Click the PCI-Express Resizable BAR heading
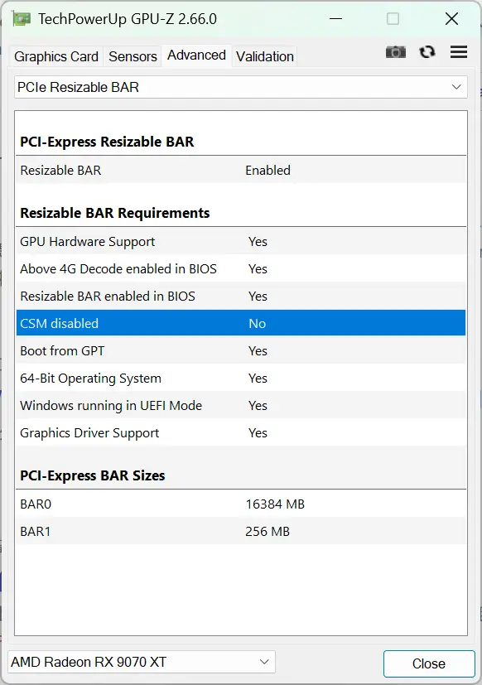This screenshot has width=482, height=685. (107, 142)
